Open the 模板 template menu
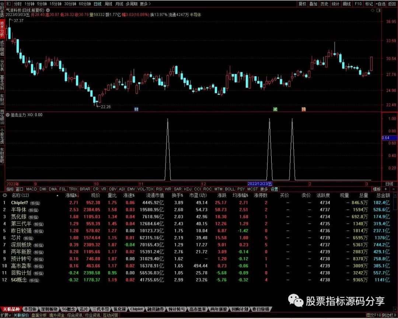The height and width of the screenshot is (319, 398). coord(377,189)
